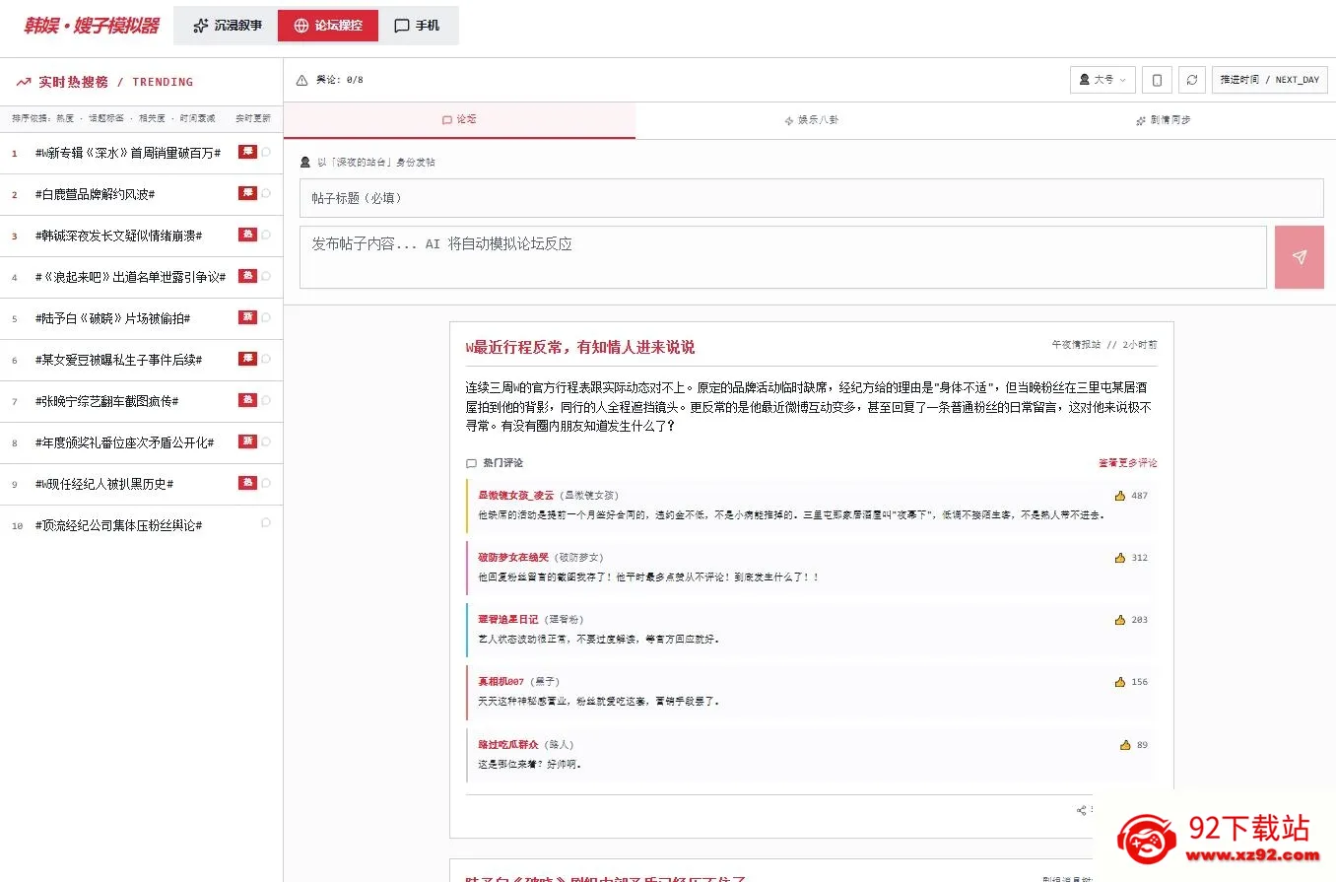The height and width of the screenshot is (882, 1336).
Task: Like the 理智追星日记 comment (203)
Action: pyautogui.click(x=1120, y=620)
